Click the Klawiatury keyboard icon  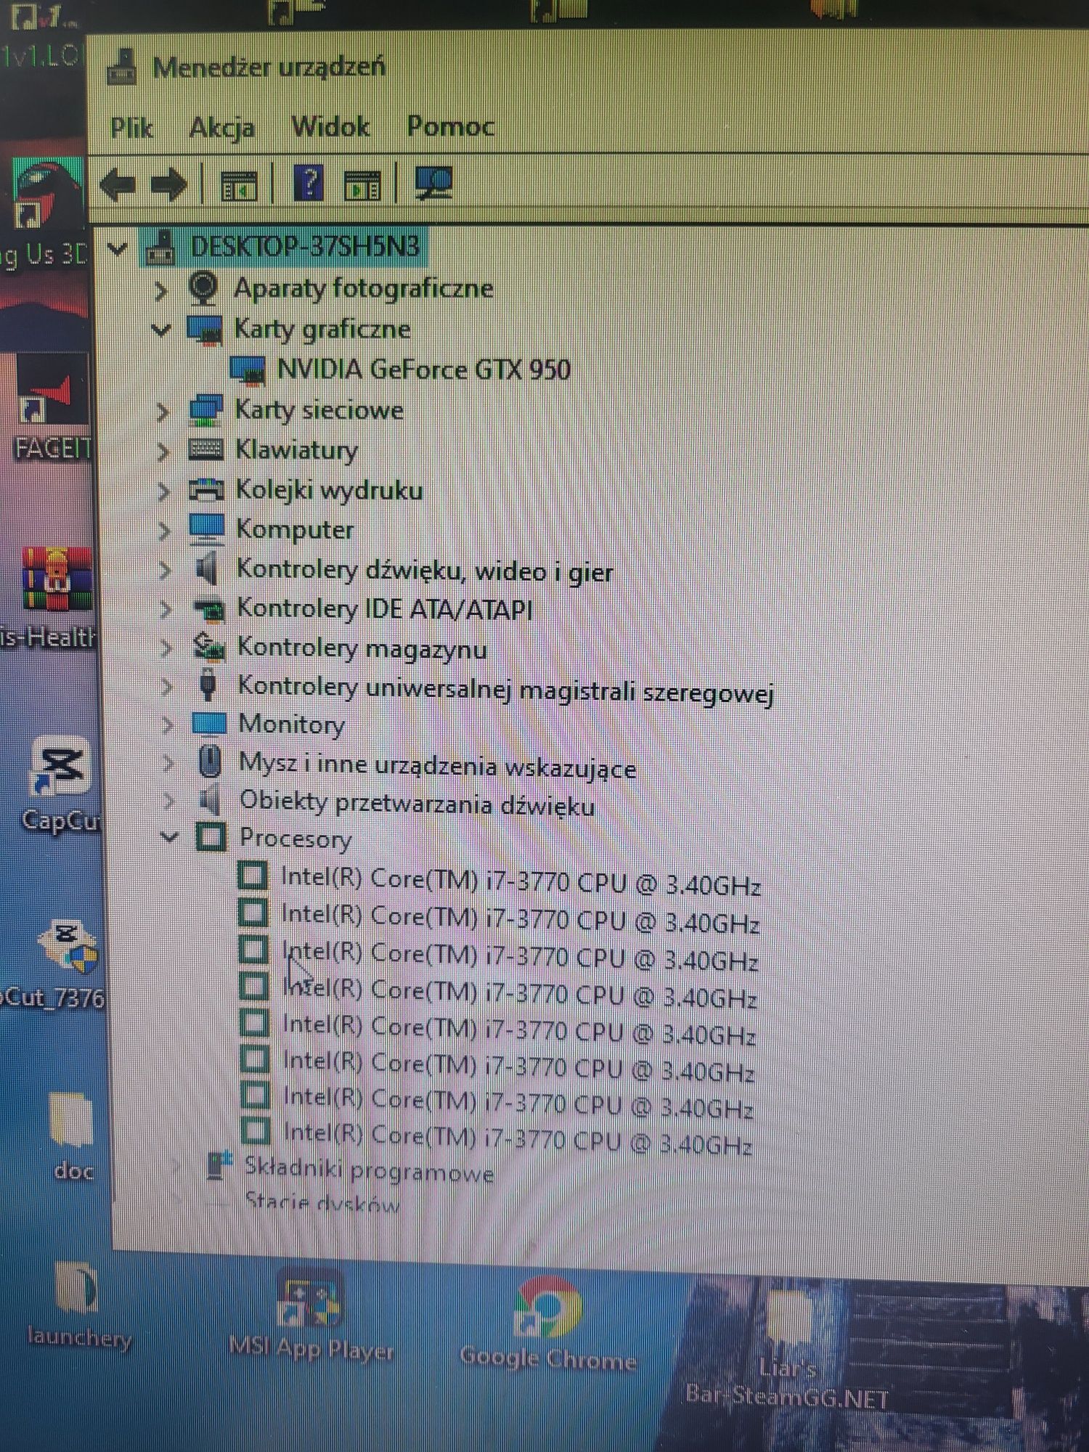205,449
